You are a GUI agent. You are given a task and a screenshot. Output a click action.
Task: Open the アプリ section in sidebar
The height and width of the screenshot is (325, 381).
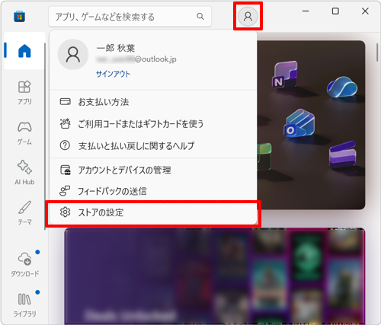pyautogui.click(x=24, y=92)
